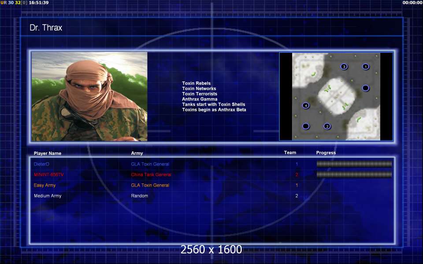This screenshot has width=423, height=264.
Task: Click empty start position left of marker 2
Action: point(306,126)
